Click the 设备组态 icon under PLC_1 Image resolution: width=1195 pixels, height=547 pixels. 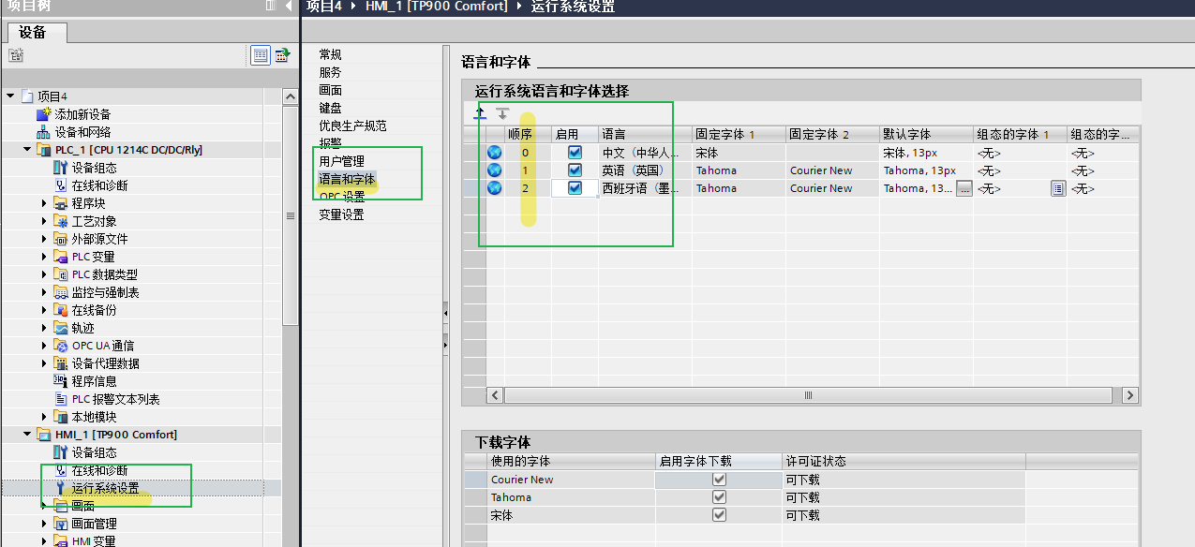(61, 168)
